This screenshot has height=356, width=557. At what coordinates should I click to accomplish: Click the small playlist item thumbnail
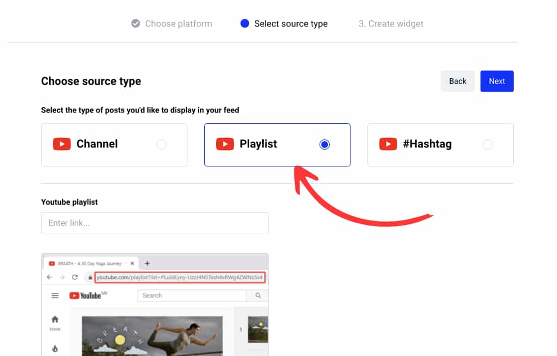click(258, 330)
